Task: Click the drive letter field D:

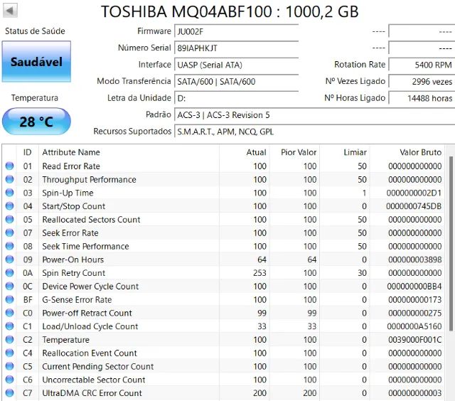Action: tap(236, 98)
